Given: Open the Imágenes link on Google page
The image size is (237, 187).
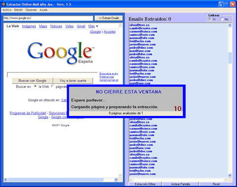Looking at the screenshot, I should 29,26.
